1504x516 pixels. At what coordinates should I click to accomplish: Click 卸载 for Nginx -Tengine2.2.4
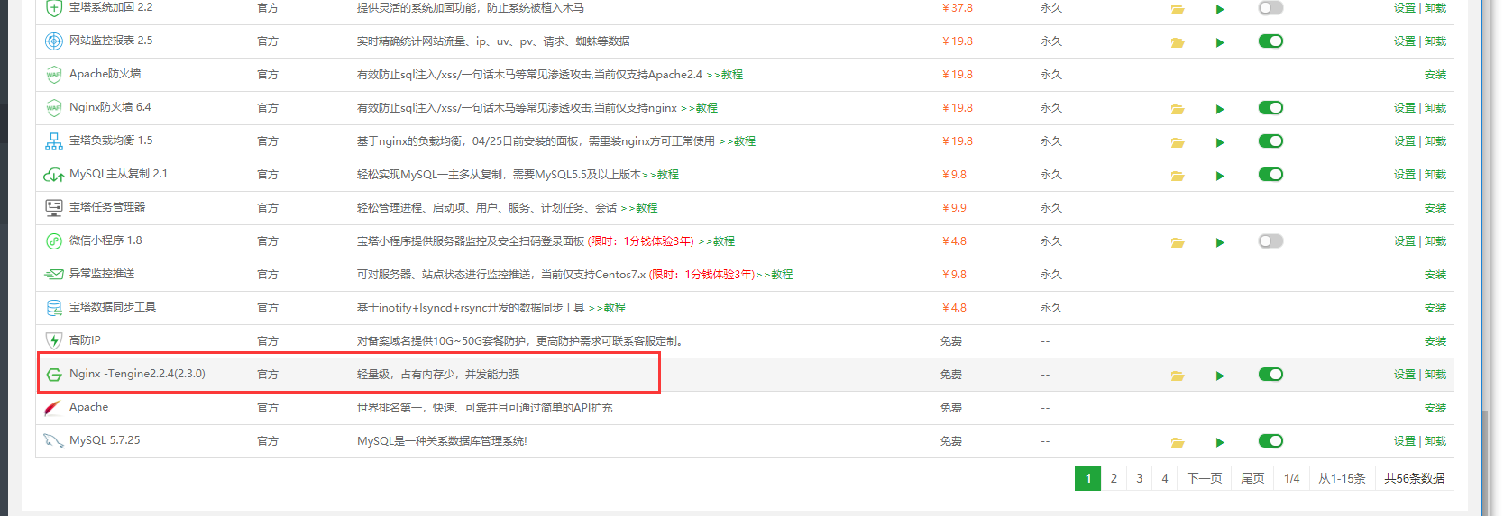(1435, 375)
